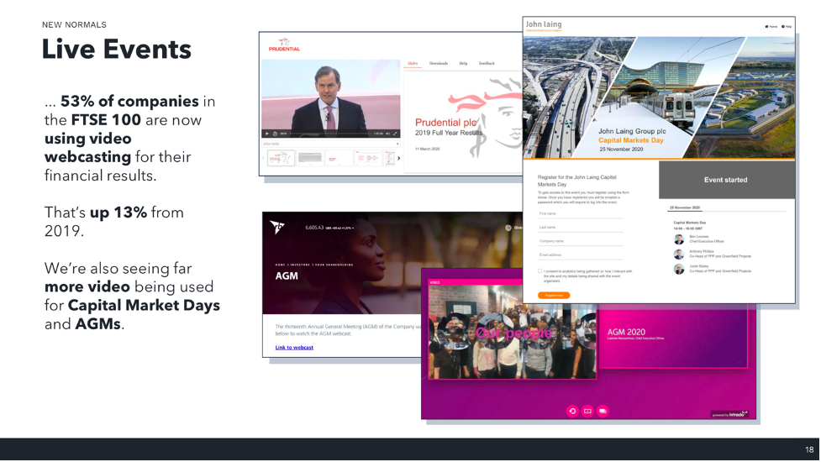The image size is (821, 462).
Task: Mute the Prudential video volume icon
Action: (388, 134)
